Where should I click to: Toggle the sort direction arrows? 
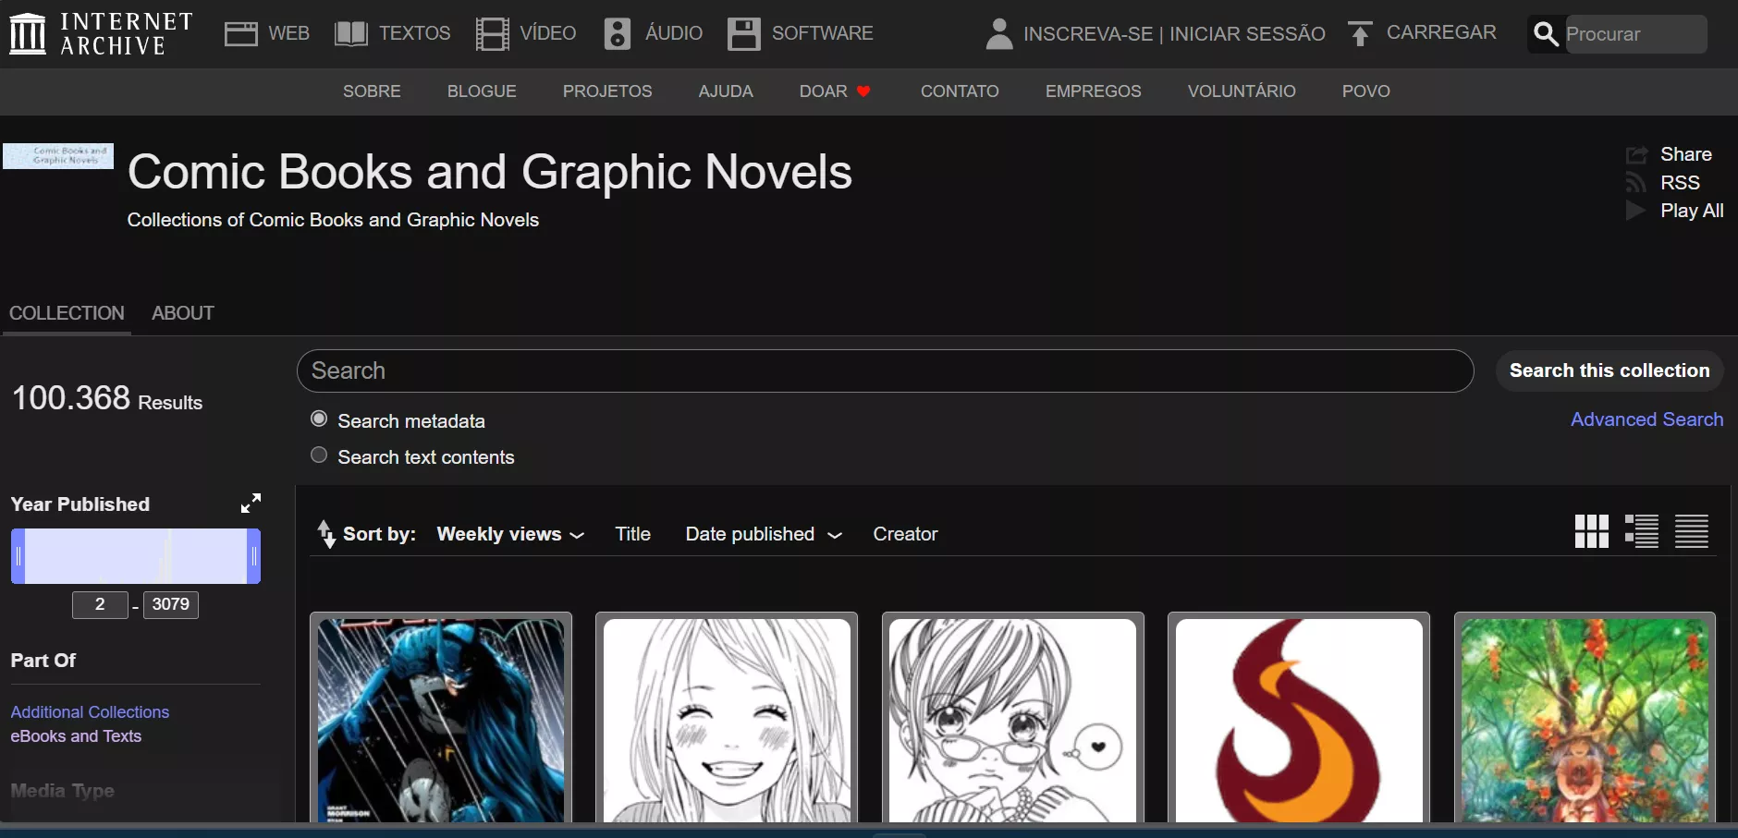coord(327,534)
